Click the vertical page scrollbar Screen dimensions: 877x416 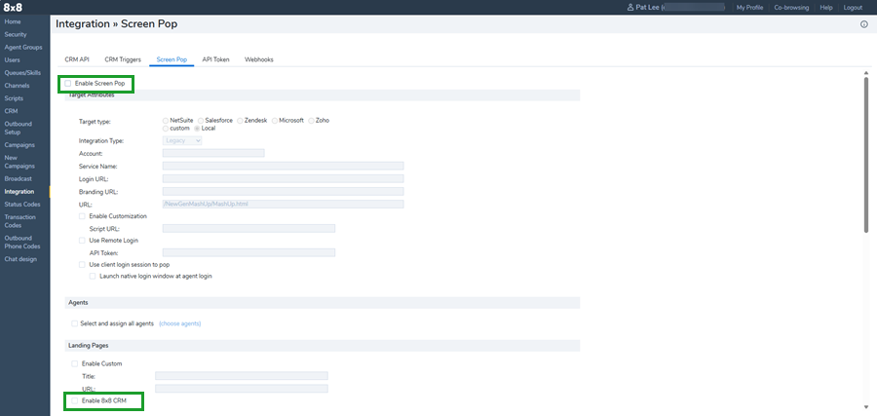pos(864,156)
